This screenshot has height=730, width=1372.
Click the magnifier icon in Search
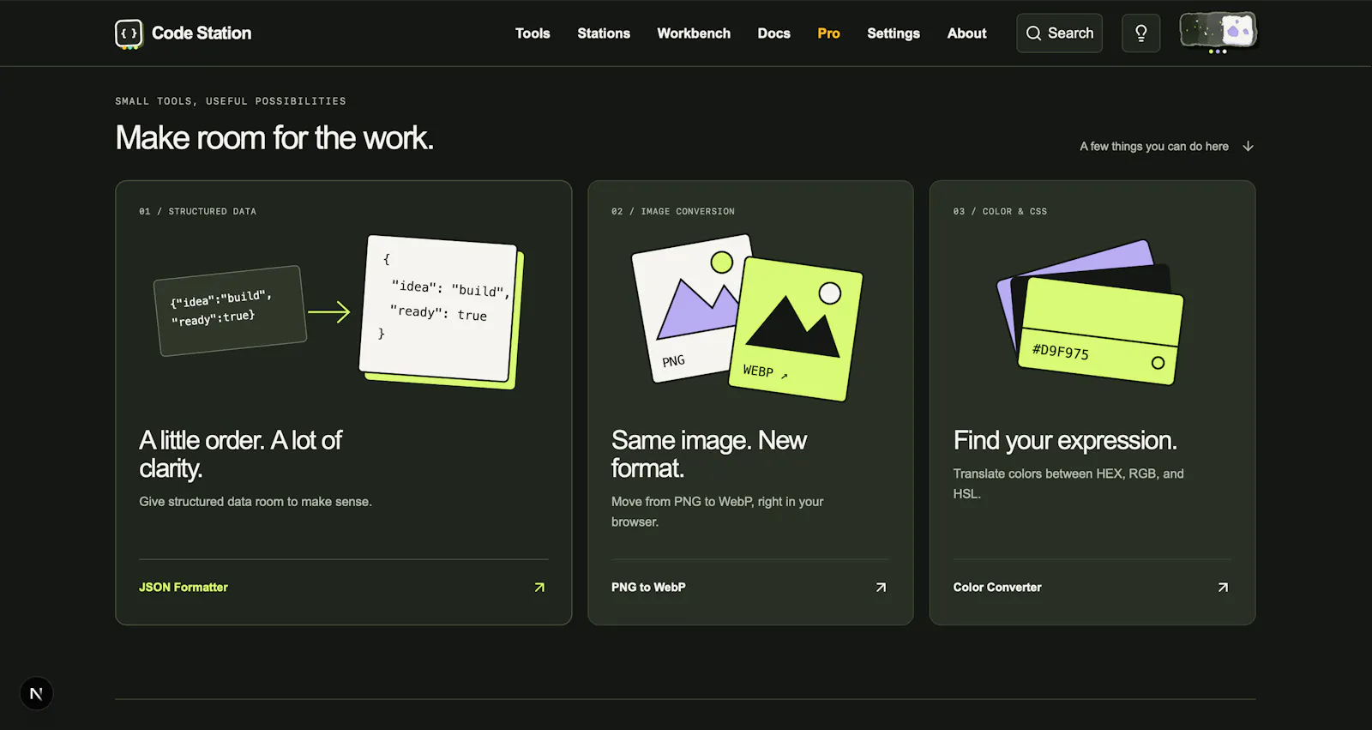pyautogui.click(x=1033, y=33)
